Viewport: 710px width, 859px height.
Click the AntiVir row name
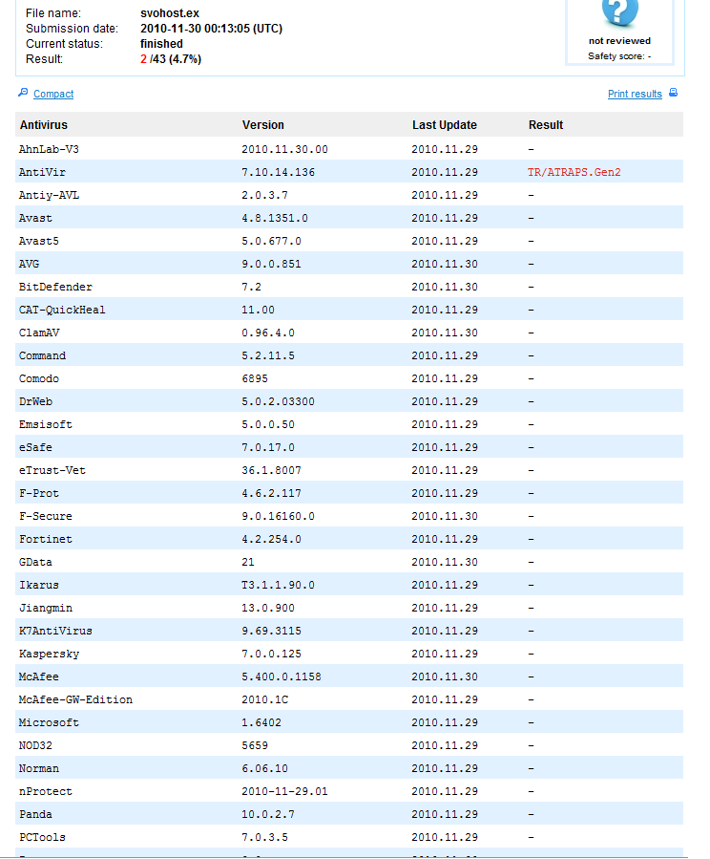click(x=42, y=172)
